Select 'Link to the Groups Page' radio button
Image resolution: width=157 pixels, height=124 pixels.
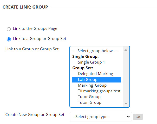9,29
